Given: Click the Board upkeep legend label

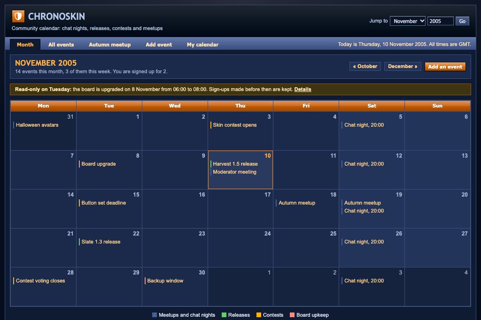Looking at the screenshot, I should [x=312, y=315].
